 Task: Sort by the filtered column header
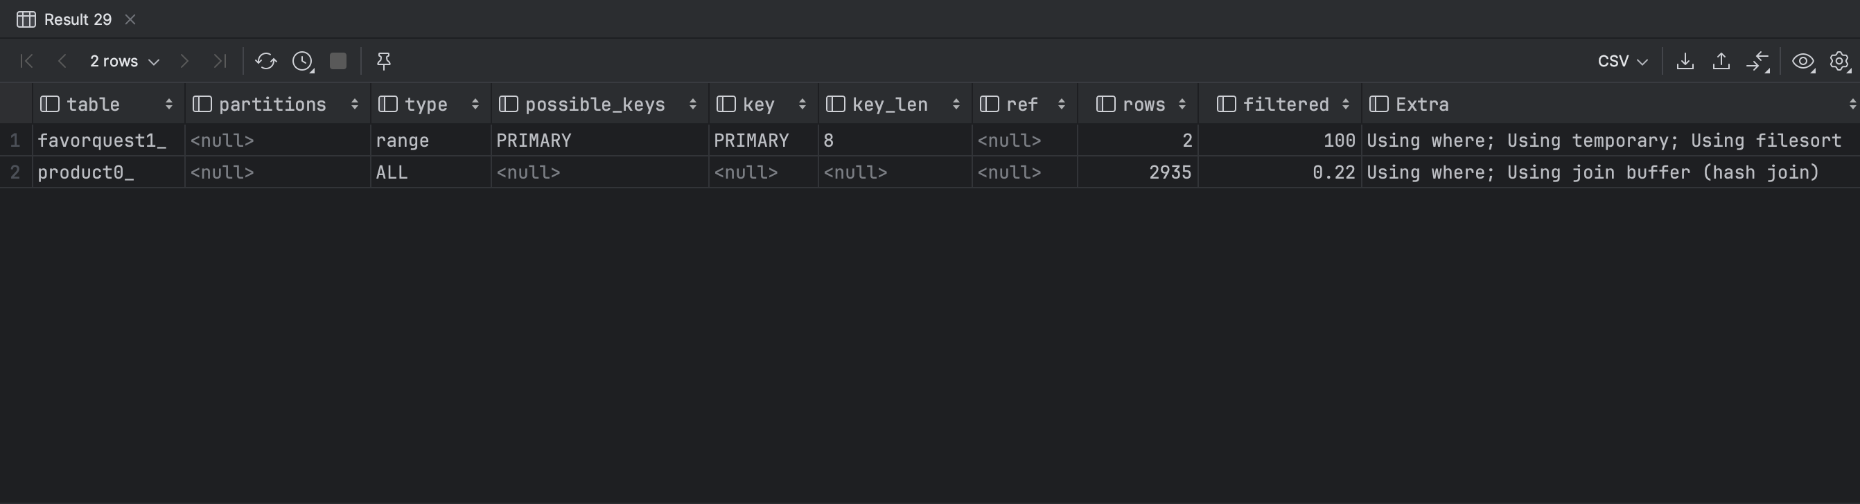[x=1280, y=105]
